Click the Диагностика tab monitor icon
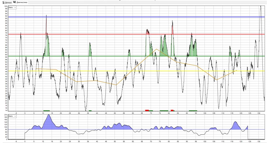 point(15,2)
